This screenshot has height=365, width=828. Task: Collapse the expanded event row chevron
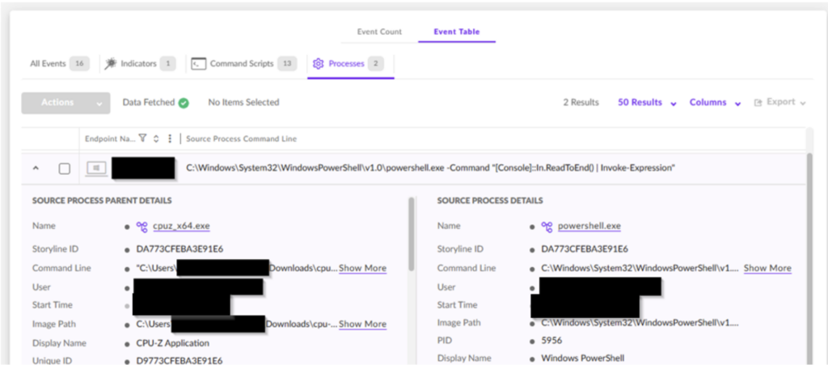click(x=36, y=168)
